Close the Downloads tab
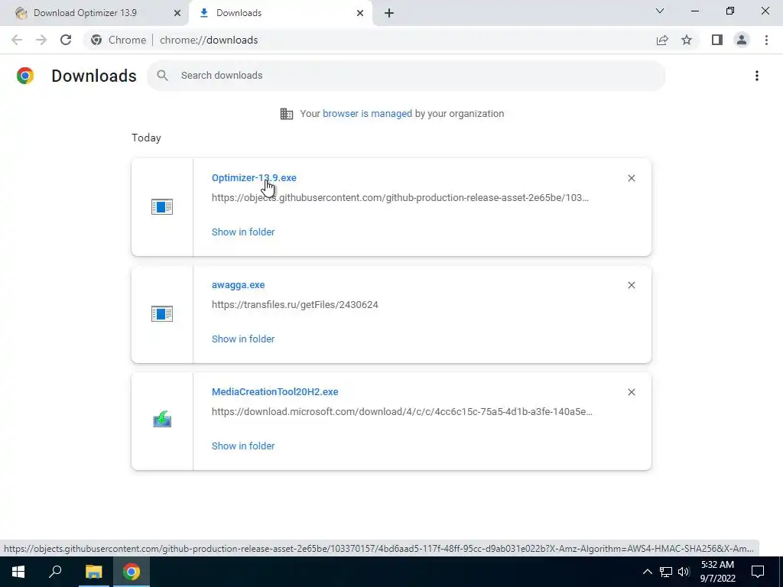The width and height of the screenshot is (783, 587). 360,13
